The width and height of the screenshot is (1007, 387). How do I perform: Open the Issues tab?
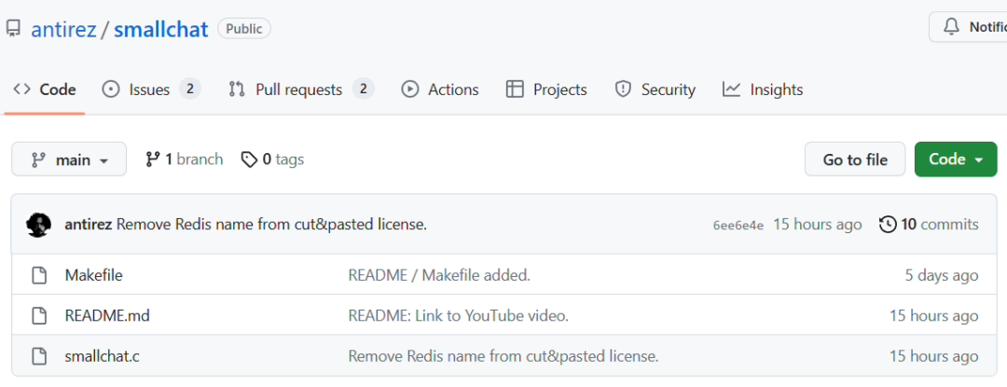(x=151, y=90)
